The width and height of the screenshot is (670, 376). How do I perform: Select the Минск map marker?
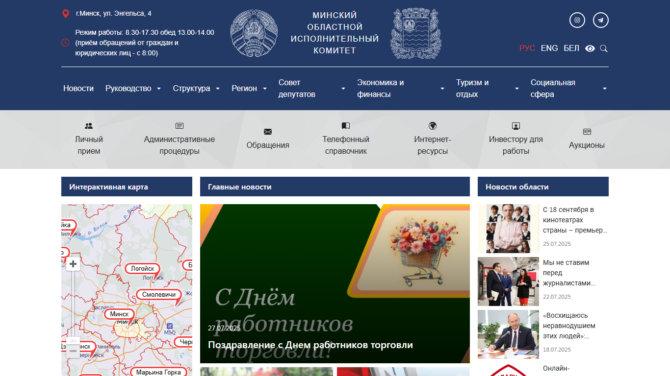(120, 314)
